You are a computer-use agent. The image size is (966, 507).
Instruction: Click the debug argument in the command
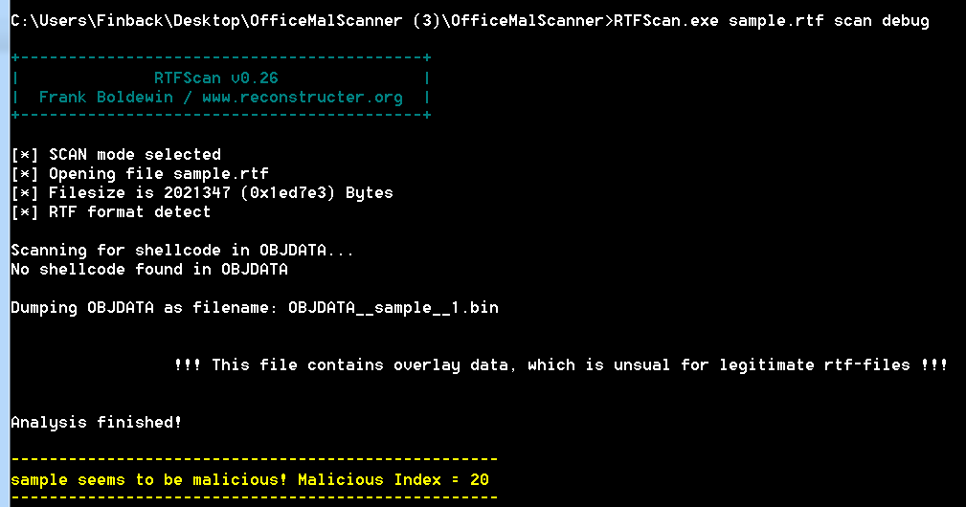click(x=905, y=20)
